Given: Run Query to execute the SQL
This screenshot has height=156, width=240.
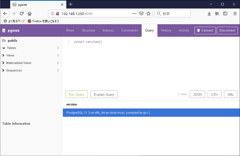Looking at the screenshot, I should coord(76,94).
